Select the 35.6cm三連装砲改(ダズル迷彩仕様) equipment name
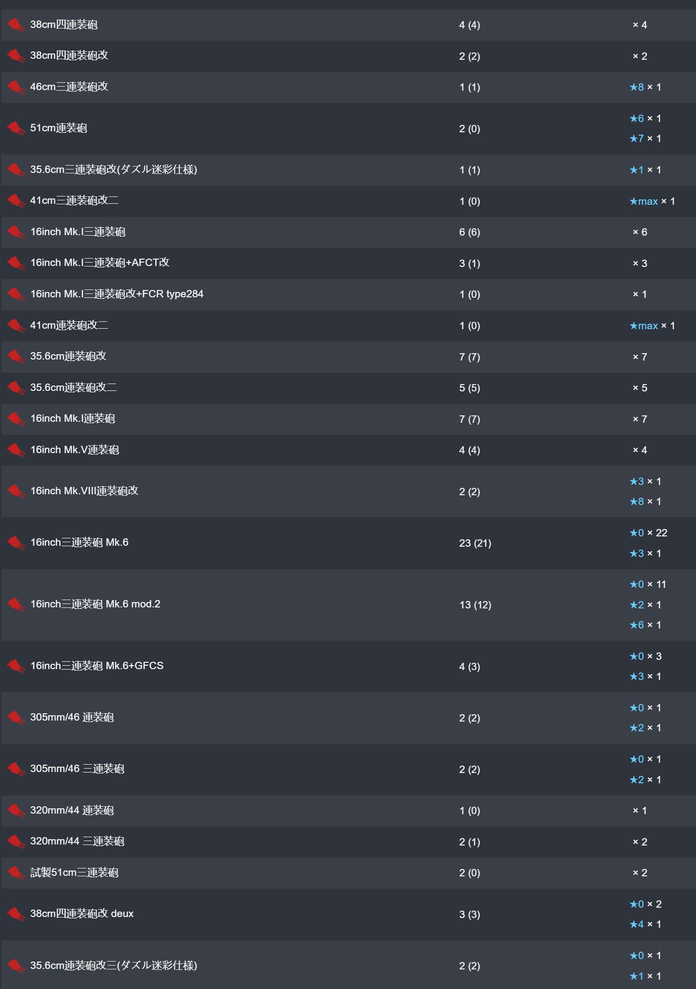696x989 pixels. point(114,169)
